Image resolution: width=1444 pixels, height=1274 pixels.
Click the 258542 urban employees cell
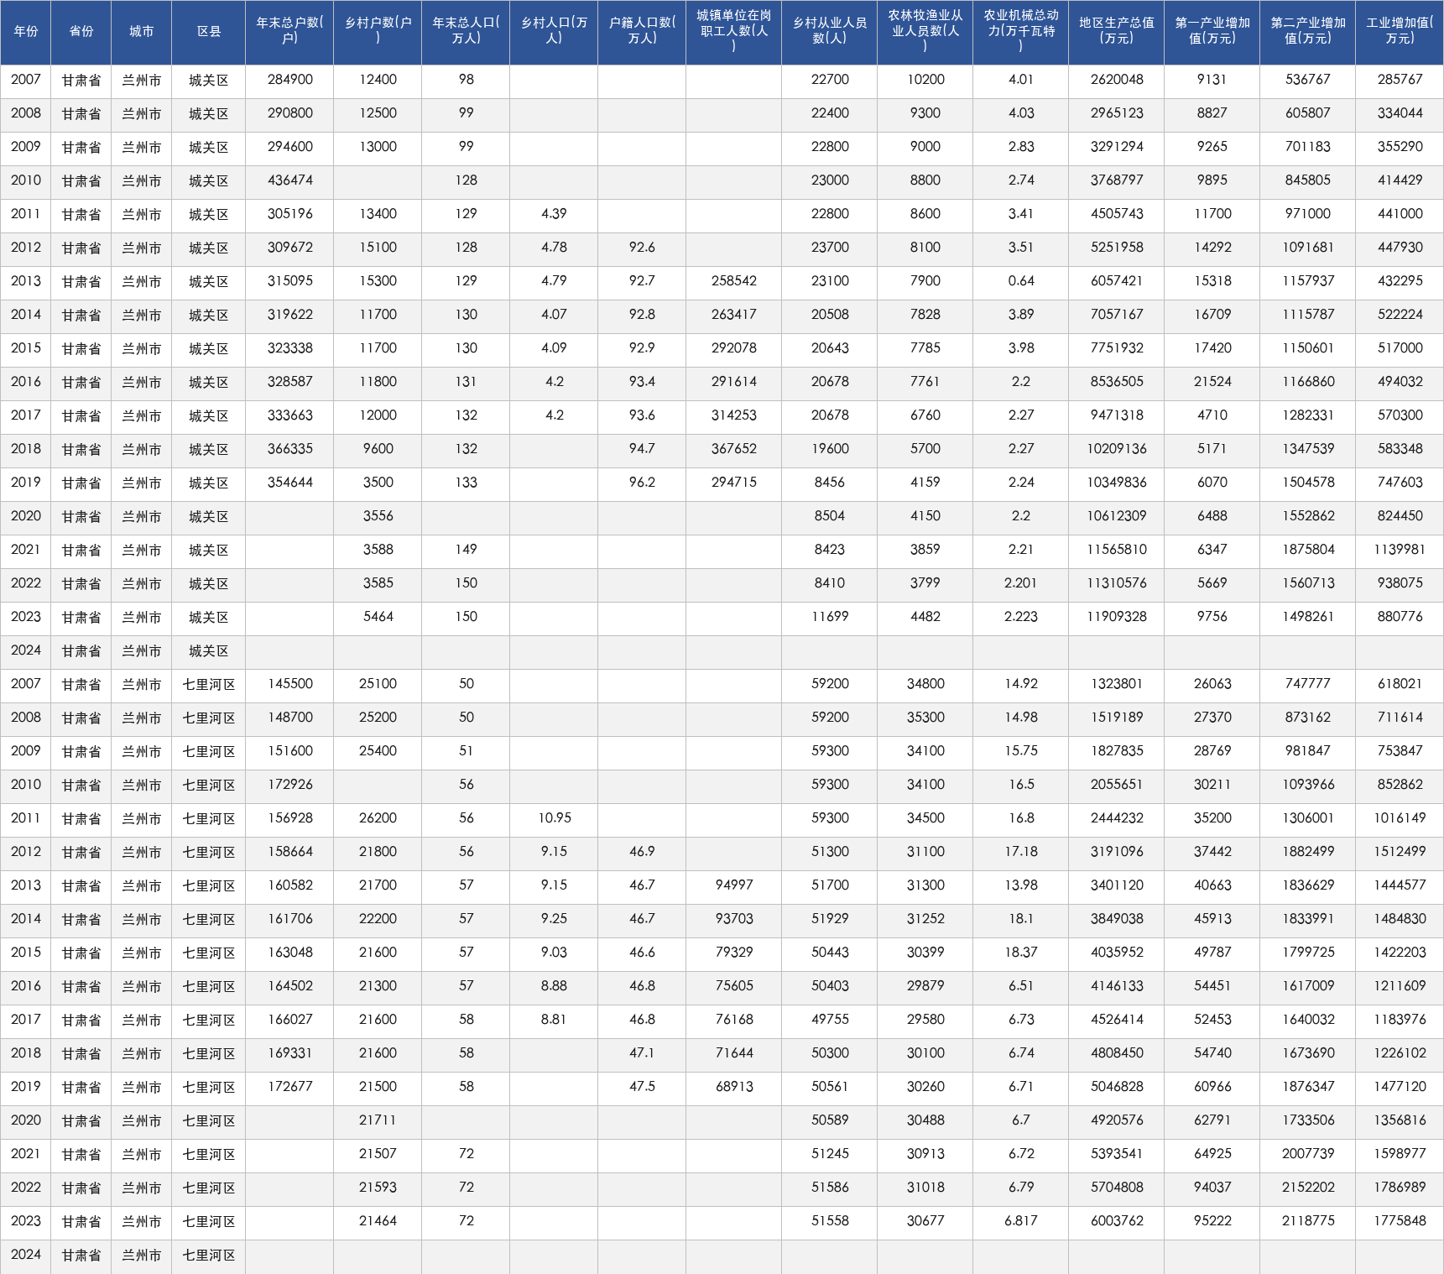point(733,282)
